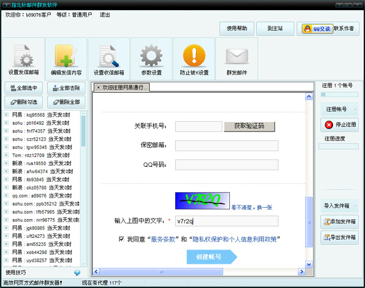Click the 注册进度 progress bar

click(x=338, y=146)
